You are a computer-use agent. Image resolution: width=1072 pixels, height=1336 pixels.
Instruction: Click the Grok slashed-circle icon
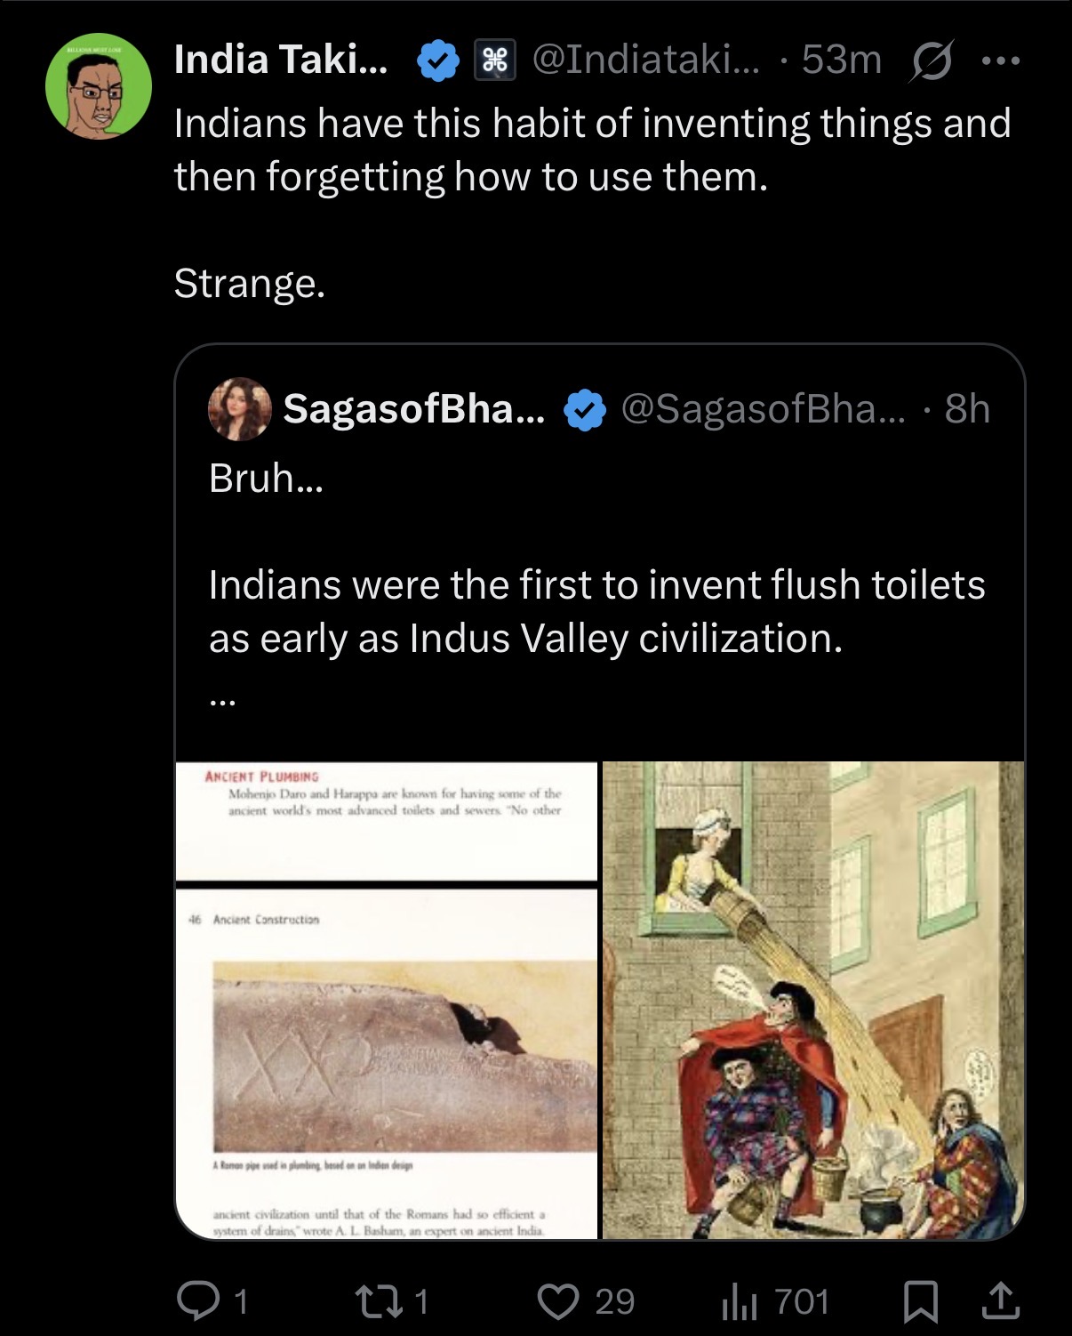pos(931,62)
